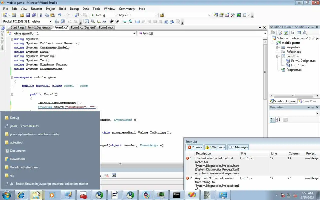Click the Decrease indent icon
The height and width of the screenshot is (200, 320).
(x=111, y=21)
